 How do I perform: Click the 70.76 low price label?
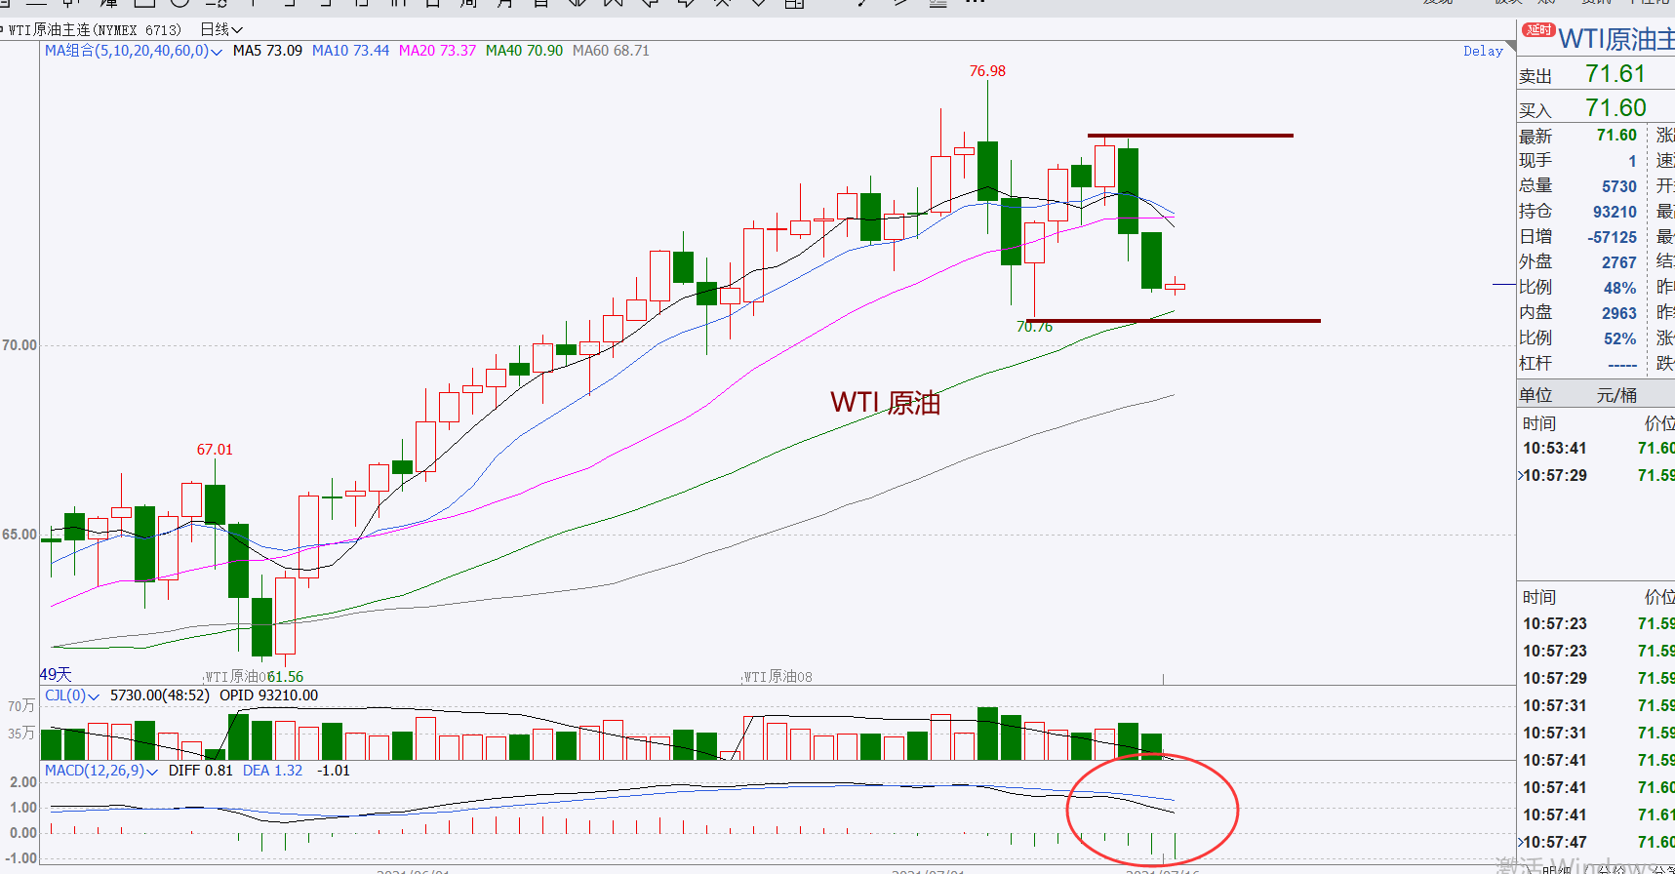tap(1034, 327)
